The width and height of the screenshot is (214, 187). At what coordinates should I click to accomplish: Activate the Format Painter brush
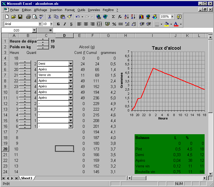pyautogui.click(x=69, y=17)
